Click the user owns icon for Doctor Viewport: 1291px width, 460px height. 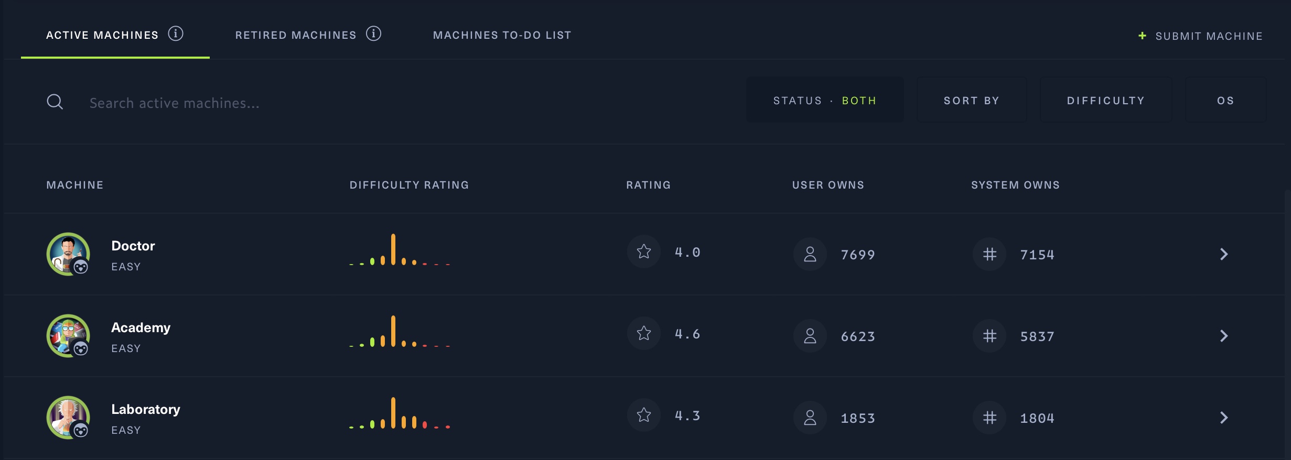[x=810, y=254]
